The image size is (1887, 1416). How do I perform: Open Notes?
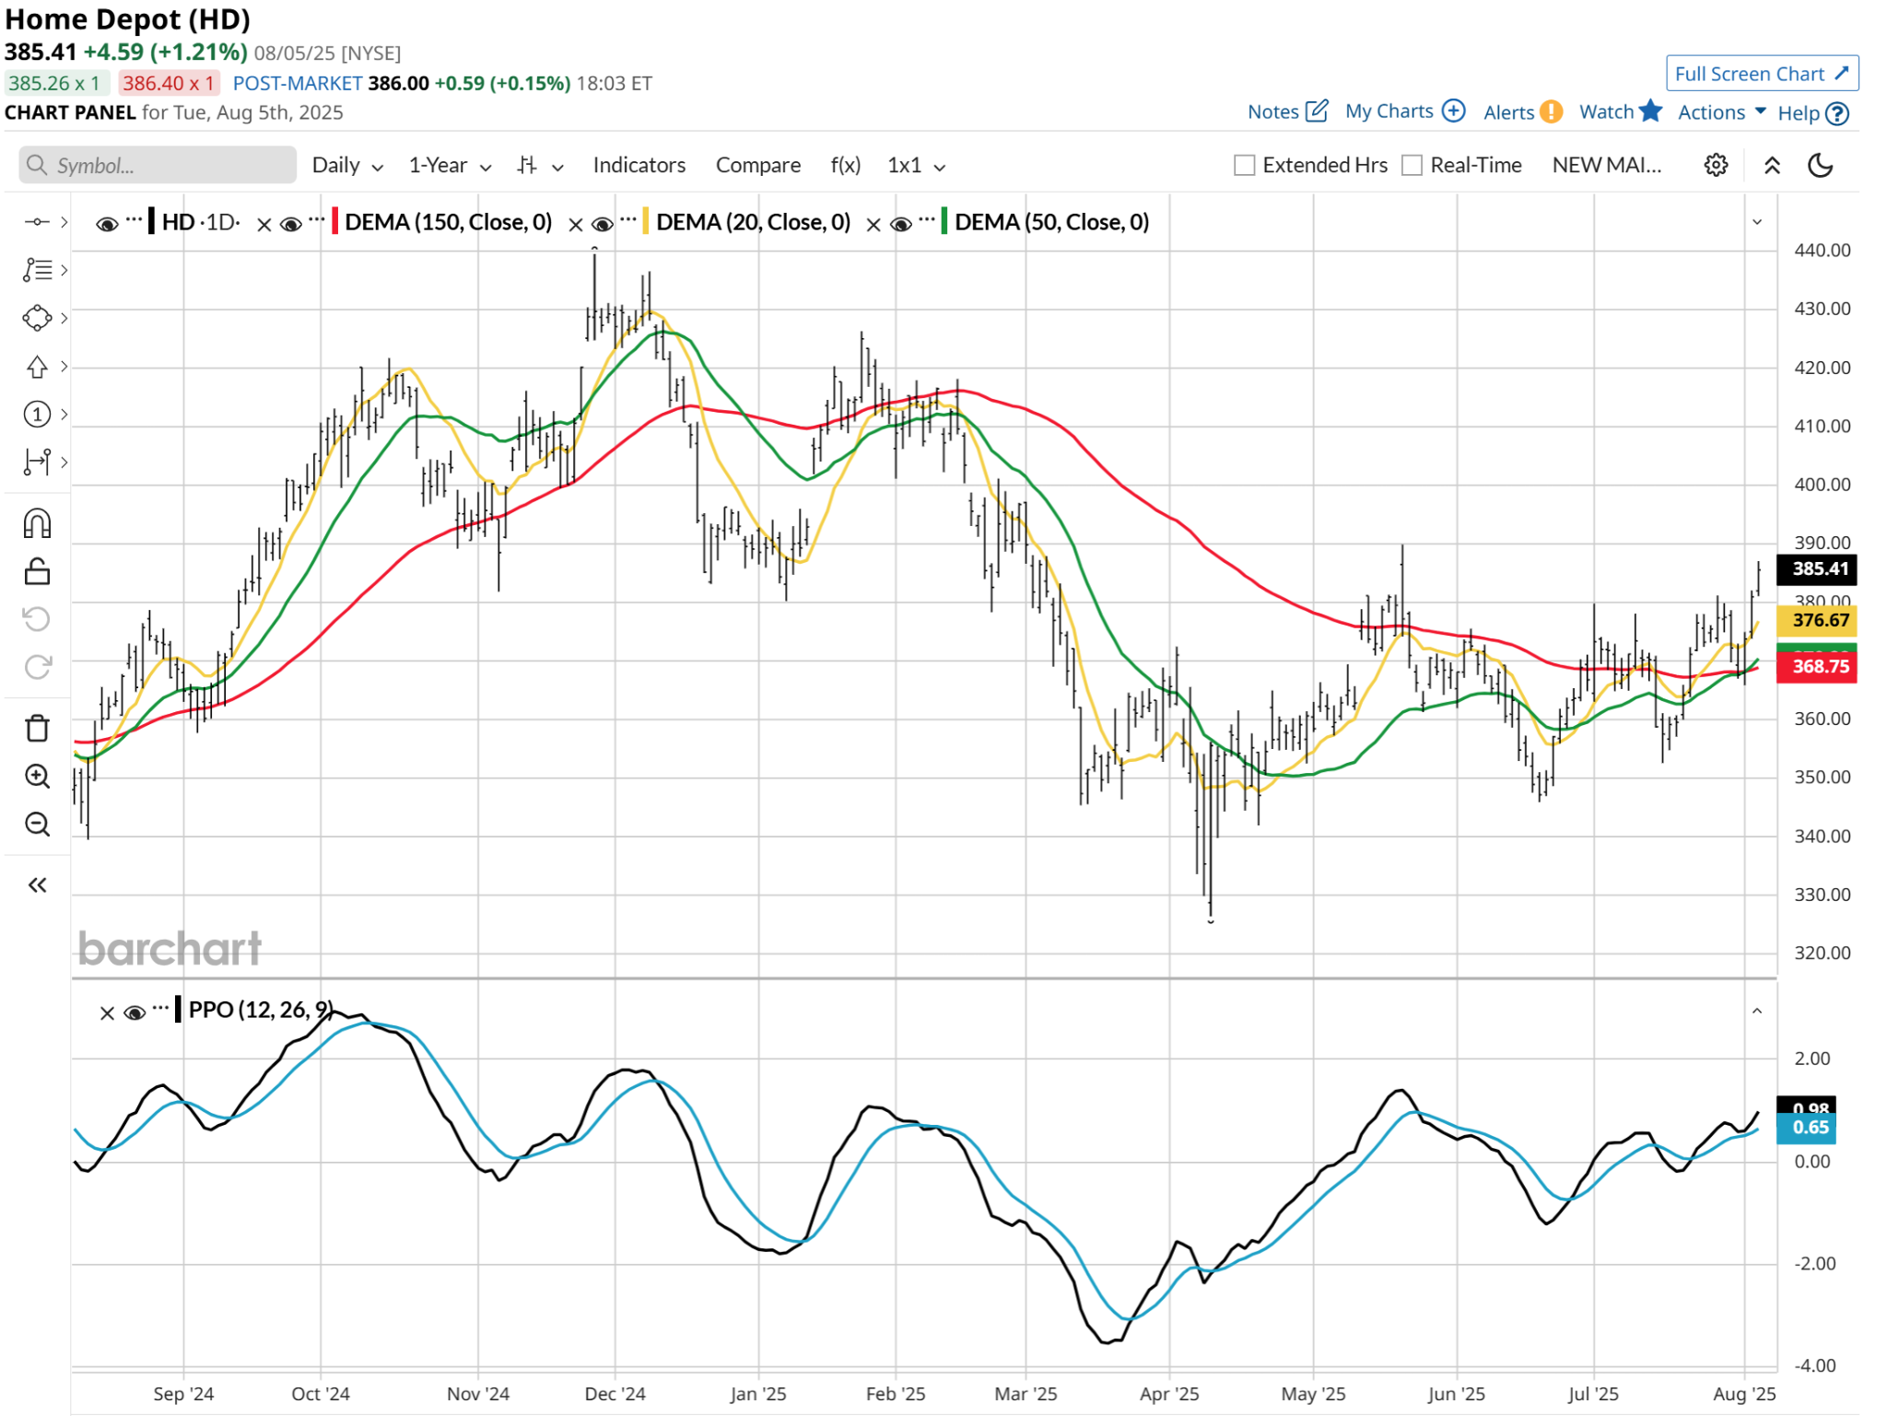(x=1287, y=112)
